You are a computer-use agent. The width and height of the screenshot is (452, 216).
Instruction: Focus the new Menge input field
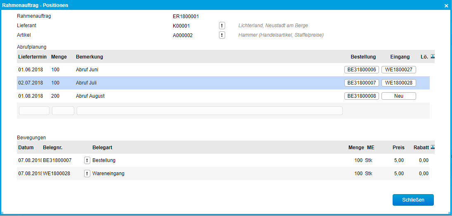(x=63, y=110)
